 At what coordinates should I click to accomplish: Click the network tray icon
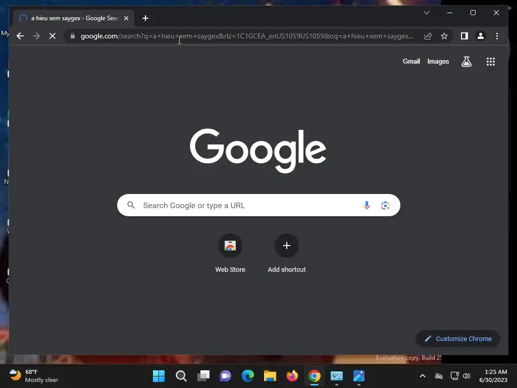click(x=455, y=376)
